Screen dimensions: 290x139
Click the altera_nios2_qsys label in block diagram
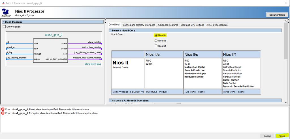93,64
